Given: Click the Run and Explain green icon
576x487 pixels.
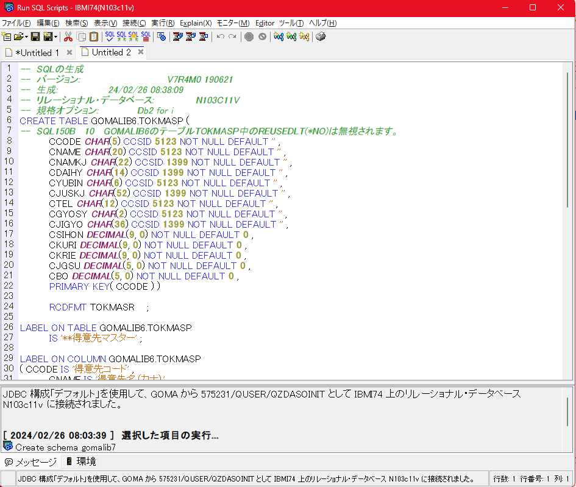Looking at the screenshot, I should coord(291,37).
